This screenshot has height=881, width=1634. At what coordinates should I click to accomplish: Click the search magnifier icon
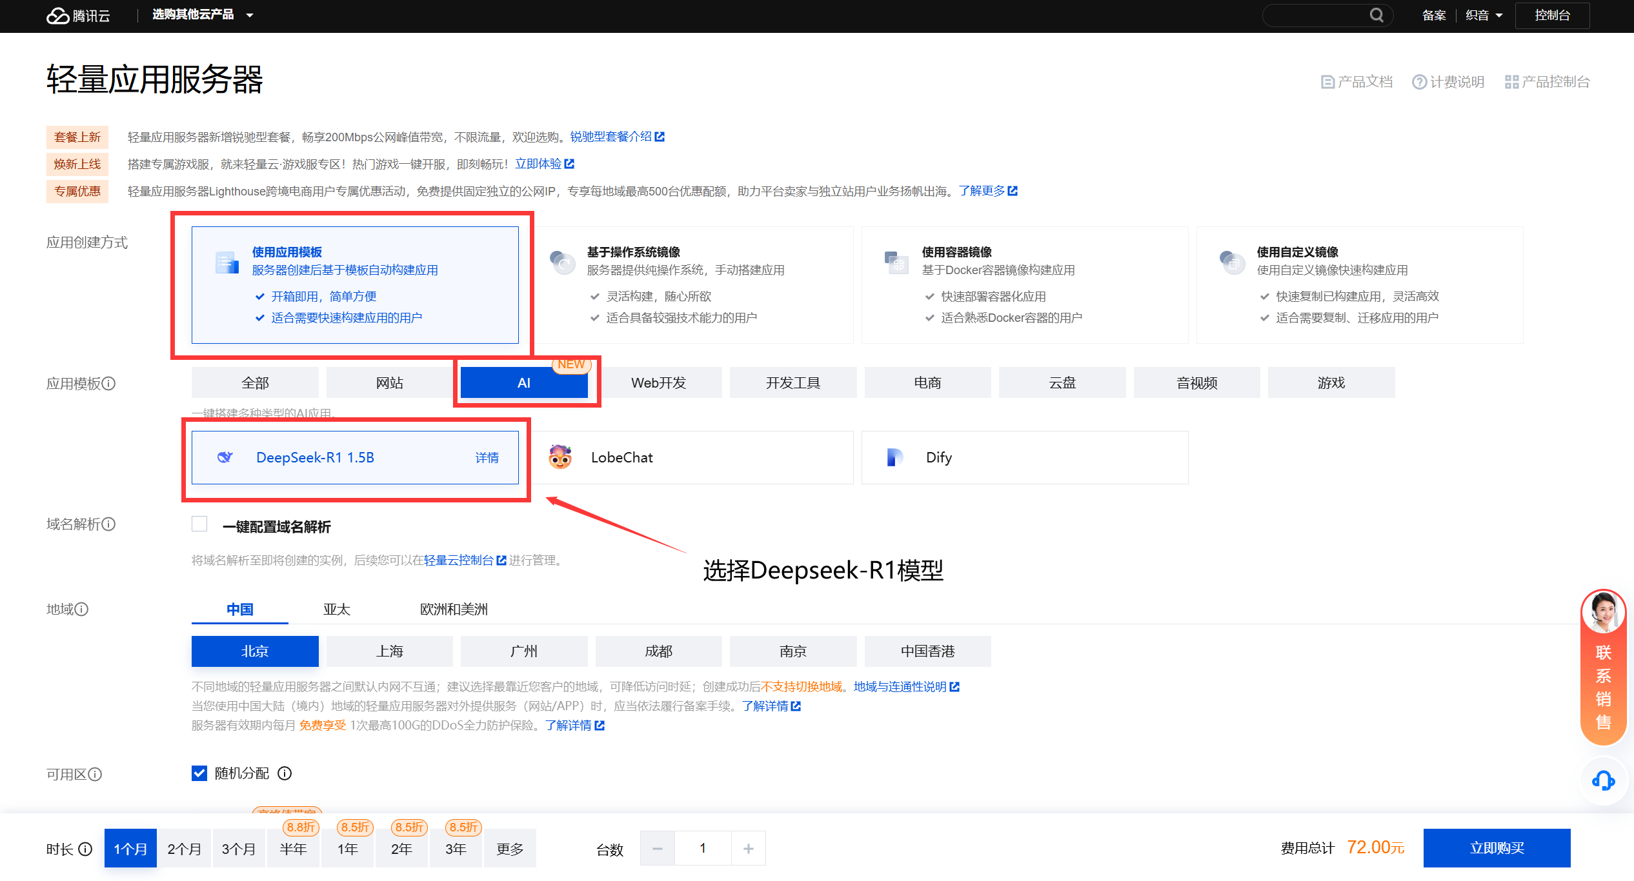point(1377,15)
